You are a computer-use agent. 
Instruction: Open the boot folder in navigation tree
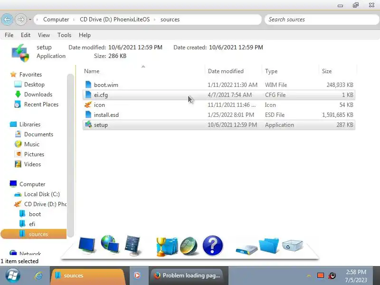[35, 214]
